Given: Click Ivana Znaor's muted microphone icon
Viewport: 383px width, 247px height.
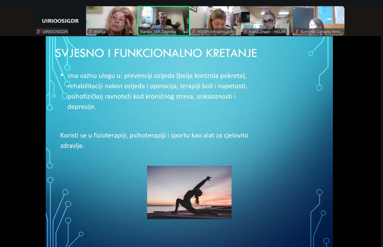Looking at the screenshot, I should click(246, 32).
